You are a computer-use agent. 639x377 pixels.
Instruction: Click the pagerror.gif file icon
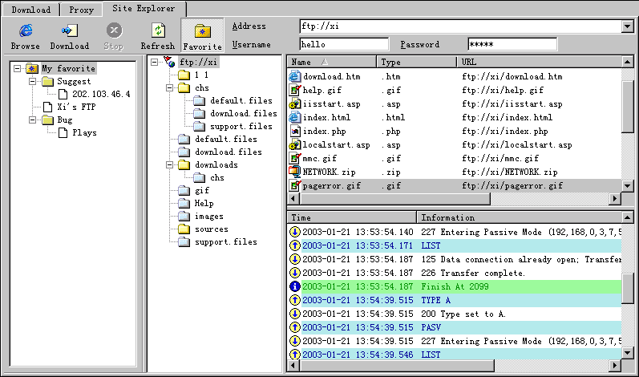pos(294,185)
